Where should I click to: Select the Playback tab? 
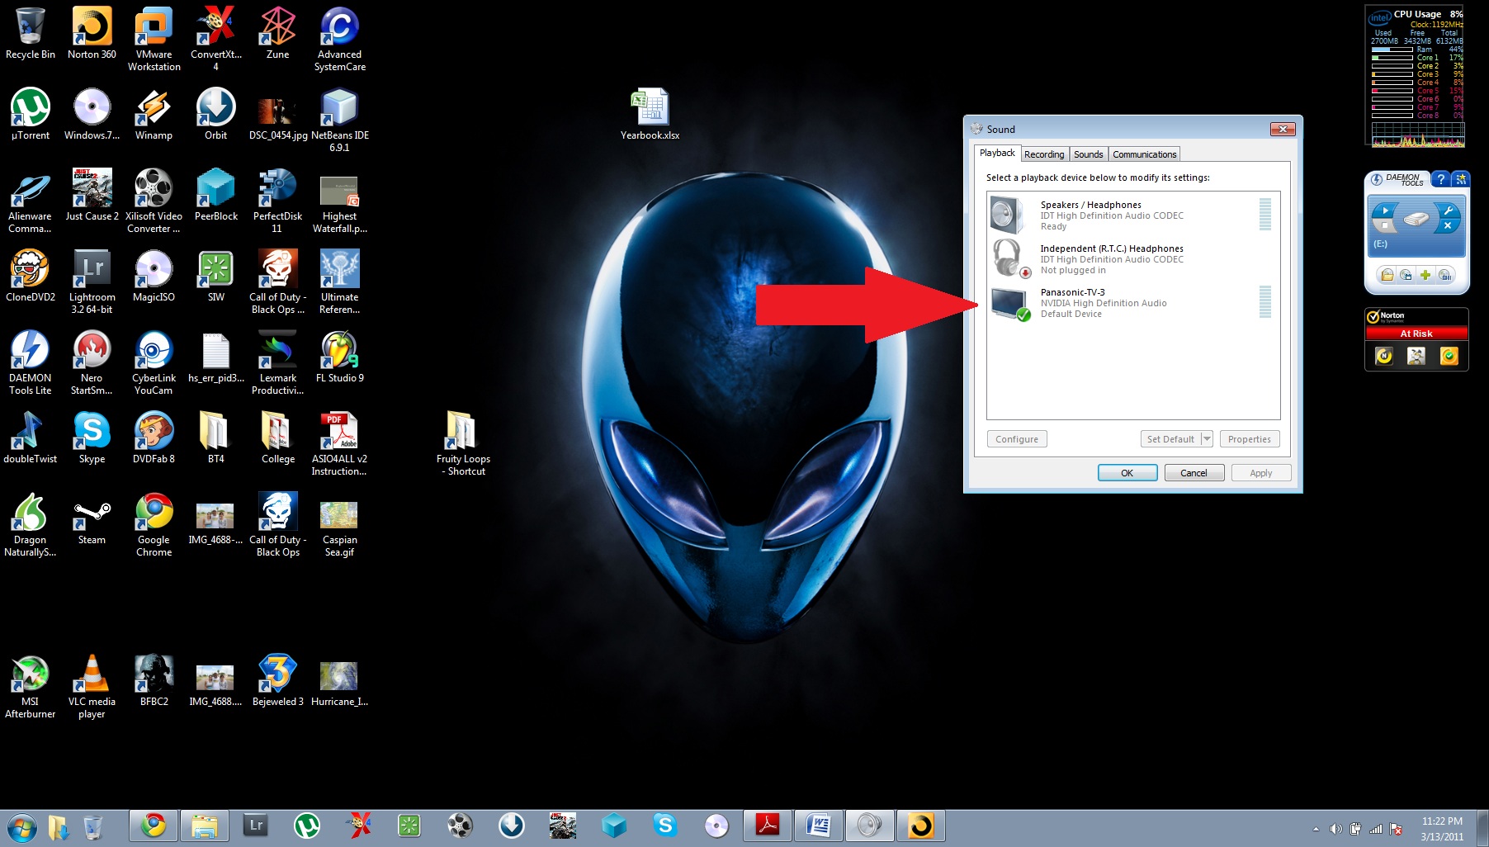tap(997, 153)
